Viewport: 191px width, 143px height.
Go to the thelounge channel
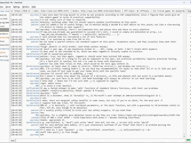(4, 60)
